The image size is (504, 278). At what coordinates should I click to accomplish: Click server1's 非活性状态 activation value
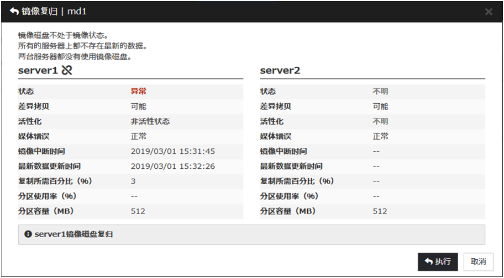tap(150, 121)
